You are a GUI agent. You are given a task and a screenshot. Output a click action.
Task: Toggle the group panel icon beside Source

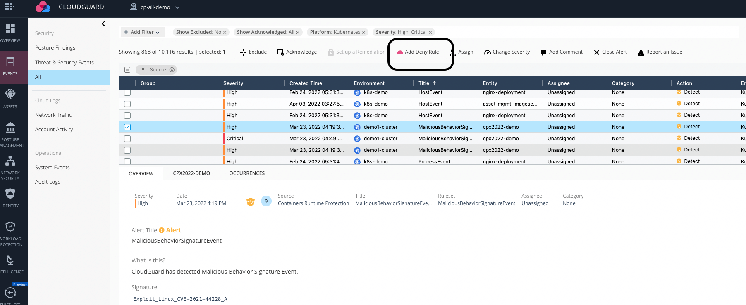pyautogui.click(x=127, y=70)
